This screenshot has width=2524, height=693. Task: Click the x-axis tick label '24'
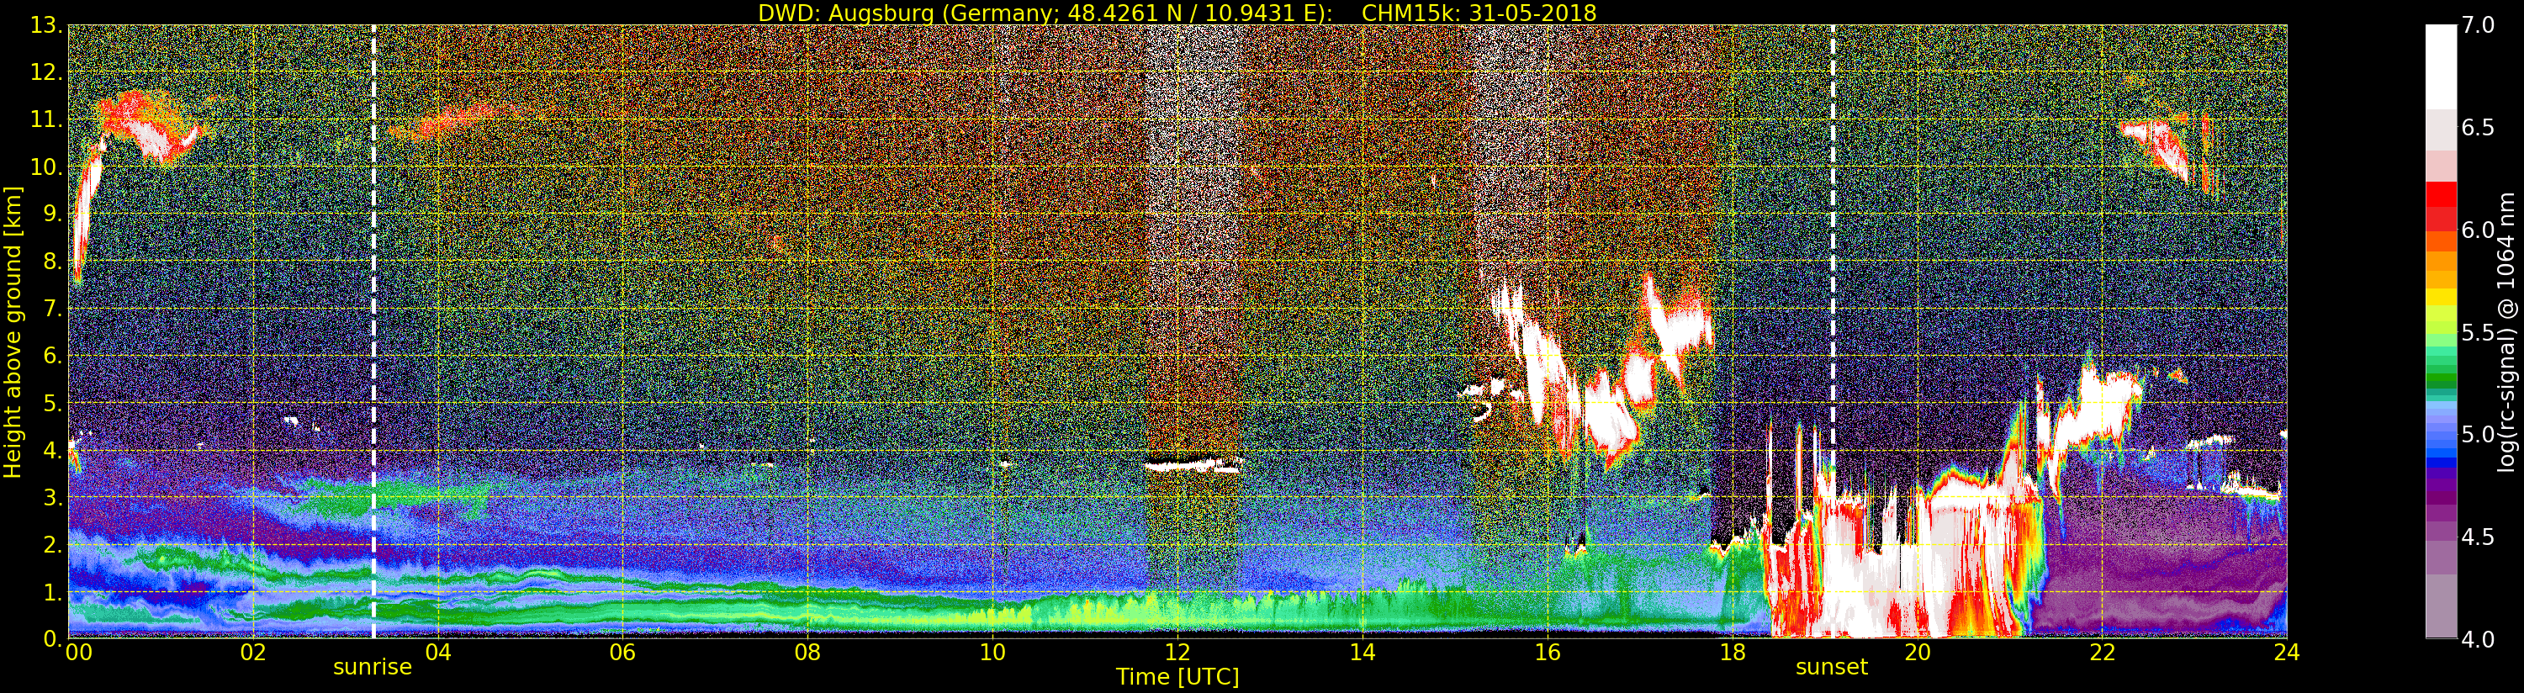pyautogui.click(x=2287, y=652)
